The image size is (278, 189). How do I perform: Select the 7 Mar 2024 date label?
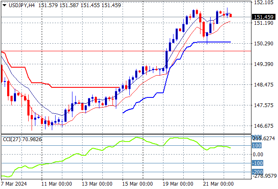tap(14, 184)
